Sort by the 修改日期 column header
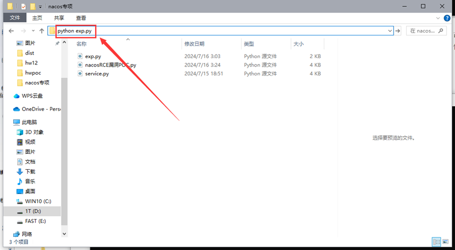Image resolution: width=455 pixels, height=250 pixels. [x=194, y=44]
